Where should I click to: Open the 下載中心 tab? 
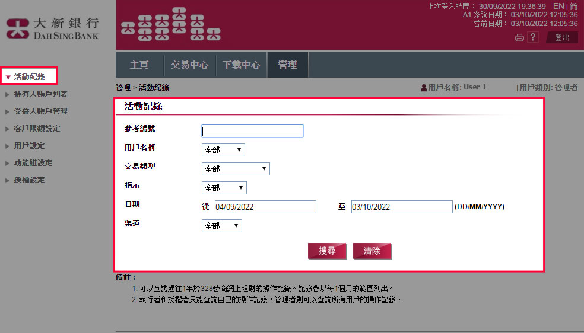coord(242,65)
